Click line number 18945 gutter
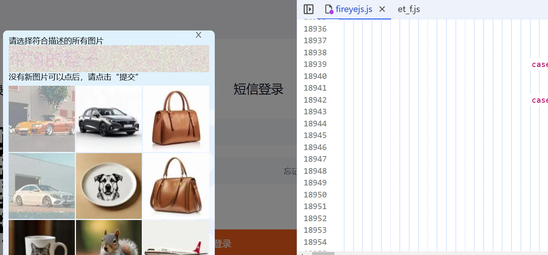This screenshot has height=255, width=548. [x=315, y=135]
